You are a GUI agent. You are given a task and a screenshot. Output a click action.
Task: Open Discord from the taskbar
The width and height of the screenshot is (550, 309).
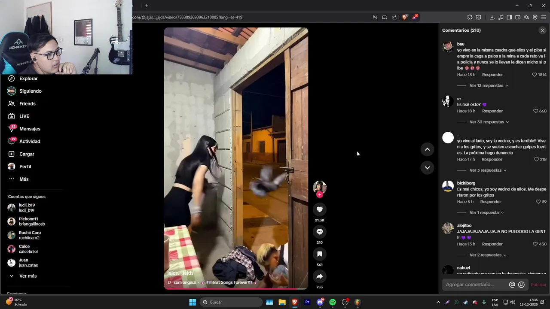coord(320,302)
